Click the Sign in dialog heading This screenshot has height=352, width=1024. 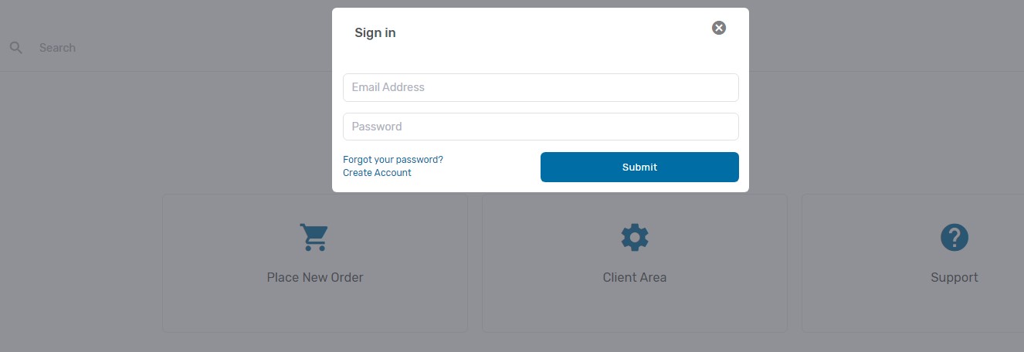375,32
